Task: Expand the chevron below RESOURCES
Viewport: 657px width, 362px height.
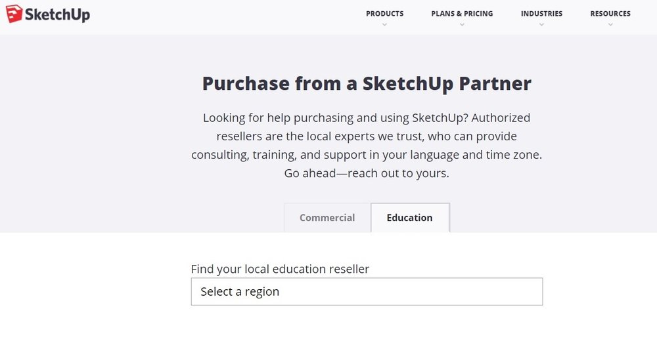Action: pyautogui.click(x=610, y=25)
